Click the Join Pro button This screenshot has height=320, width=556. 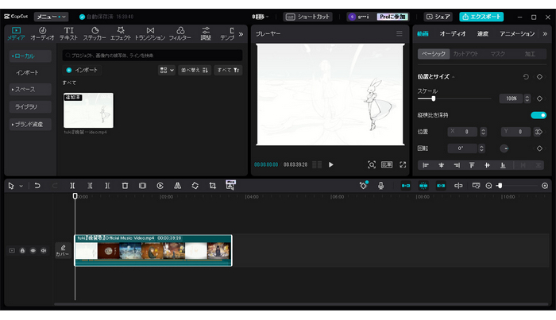(392, 17)
